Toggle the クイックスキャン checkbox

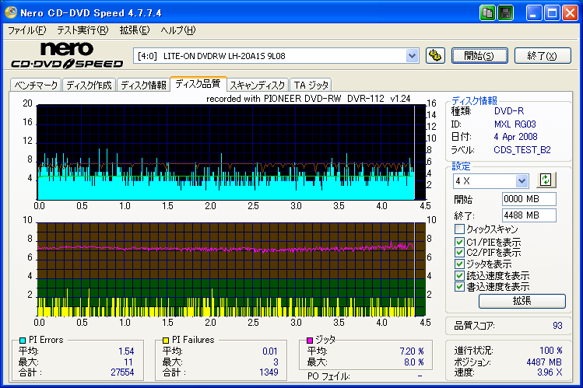[x=459, y=229]
